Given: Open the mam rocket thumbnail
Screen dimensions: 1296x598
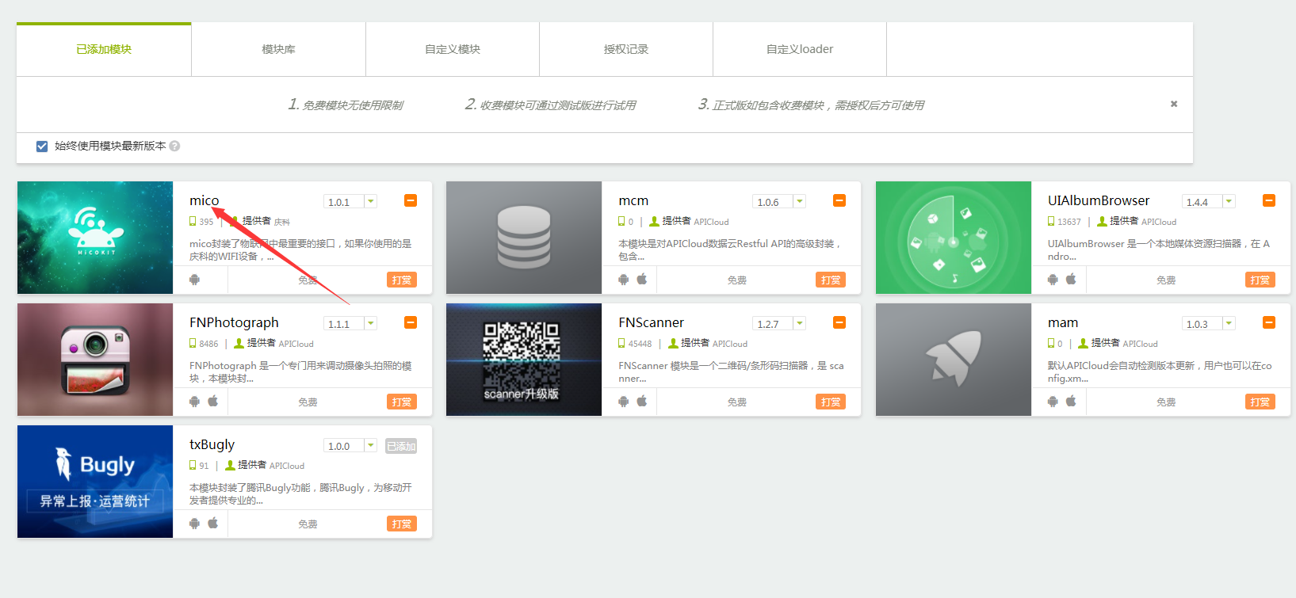Looking at the screenshot, I should click(954, 360).
